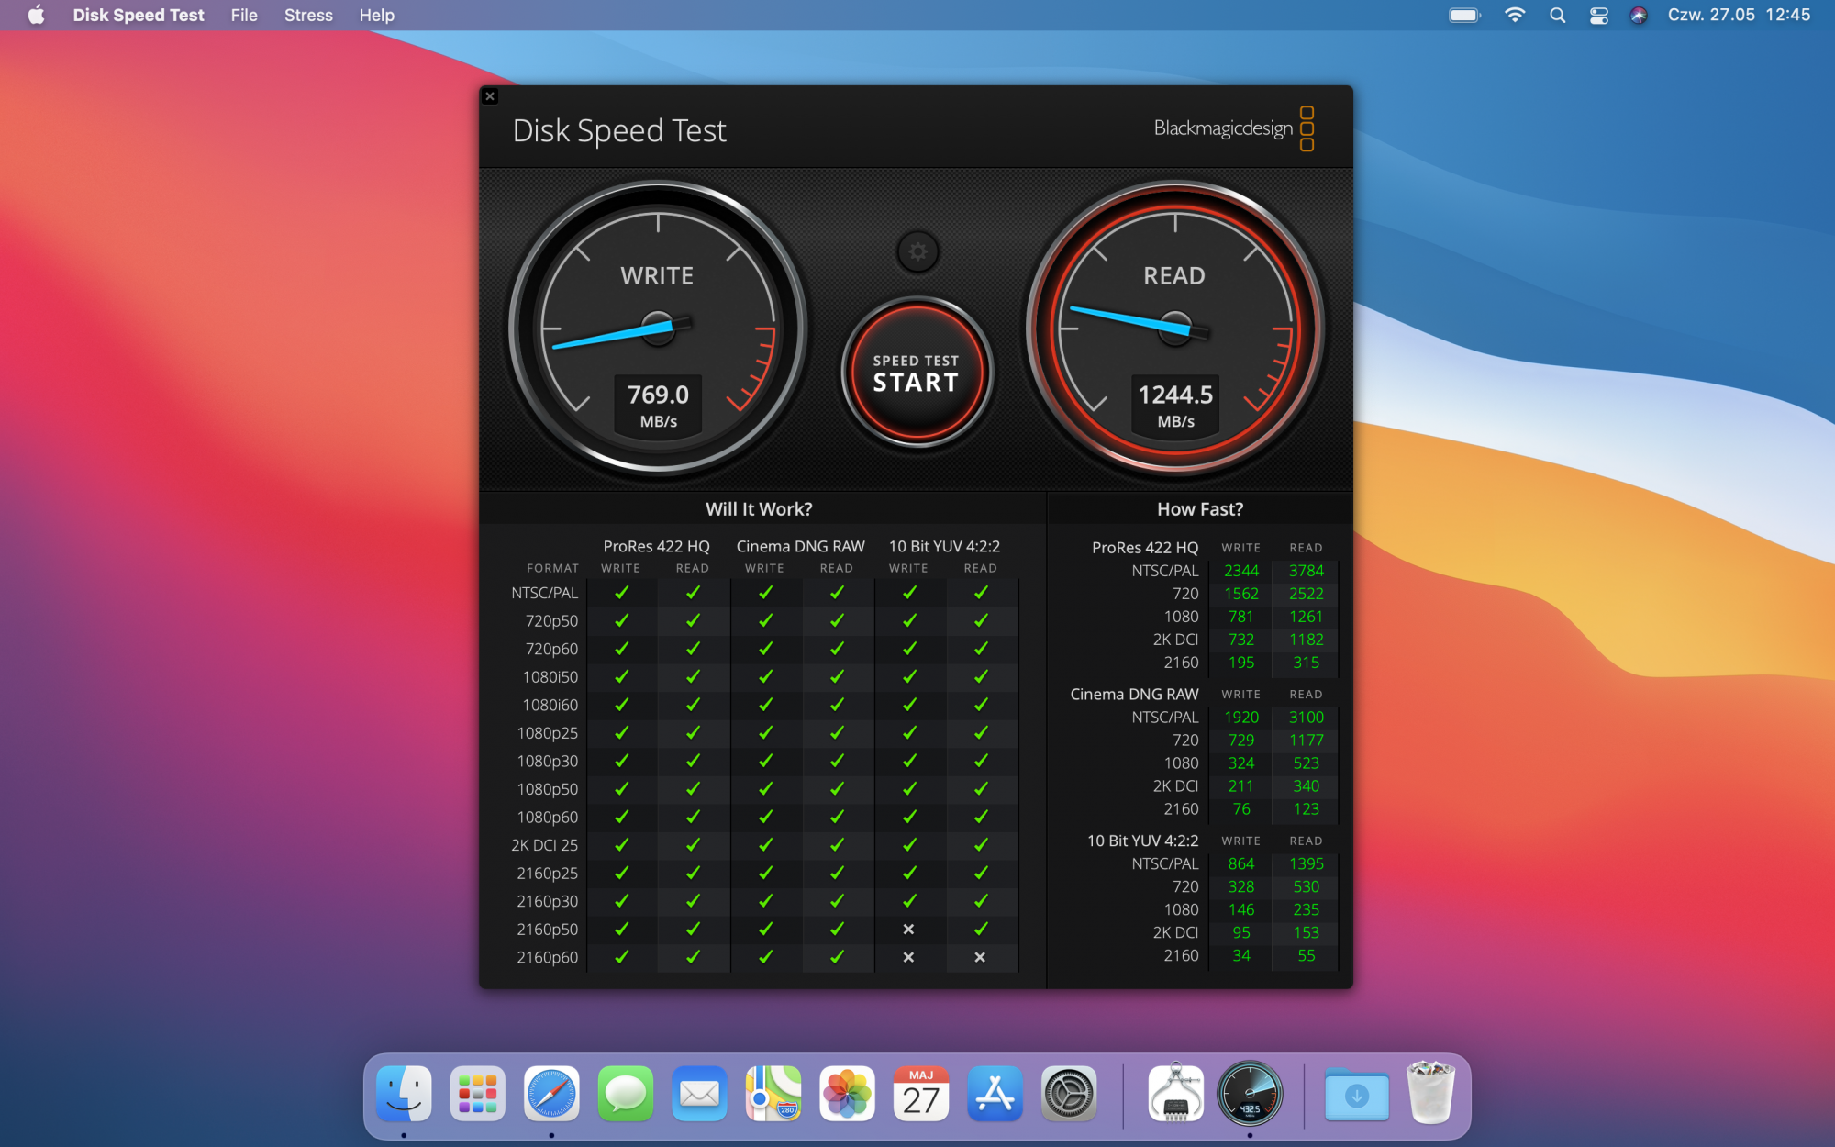The width and height of the screenshot is (1835, 1147).
Task: Toggle checkmark for 2160p60 10 Bit YUV Read
Action: tap(978, 957)
